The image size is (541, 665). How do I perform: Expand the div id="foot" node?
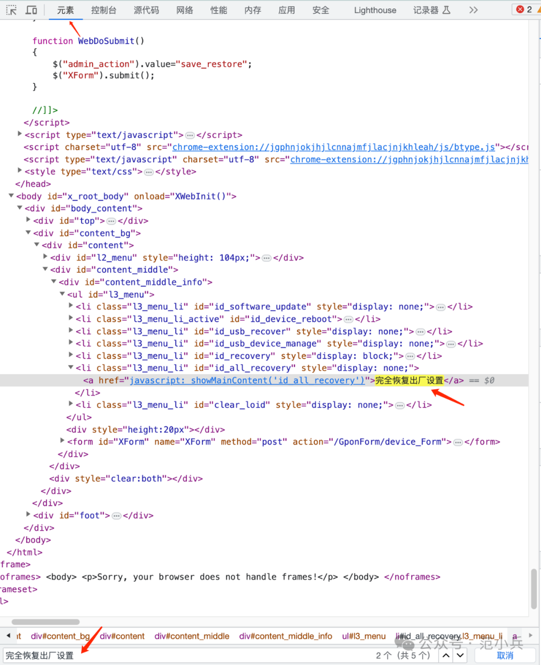(x=29, y=515)
